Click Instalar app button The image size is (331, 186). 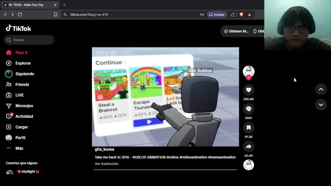(217, 14)
